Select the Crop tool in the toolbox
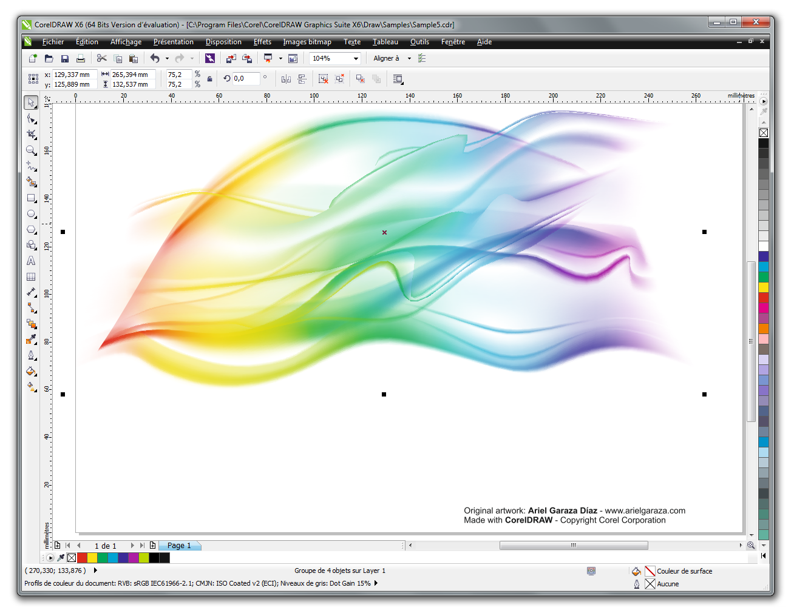 click(31, 134)
